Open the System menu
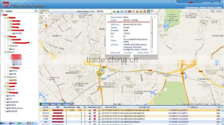The image size is (224, 125). click(x=218, y=8)
